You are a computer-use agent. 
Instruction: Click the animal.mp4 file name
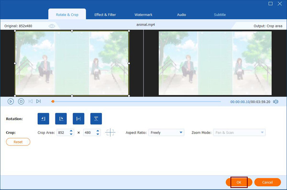[x=145, y=24]
